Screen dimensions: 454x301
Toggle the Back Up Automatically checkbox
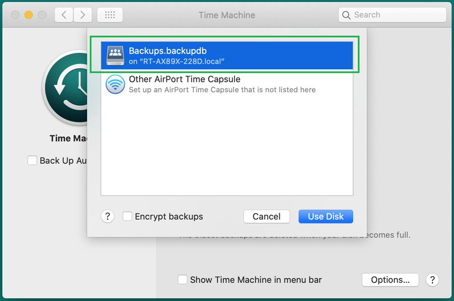(32, 161)
